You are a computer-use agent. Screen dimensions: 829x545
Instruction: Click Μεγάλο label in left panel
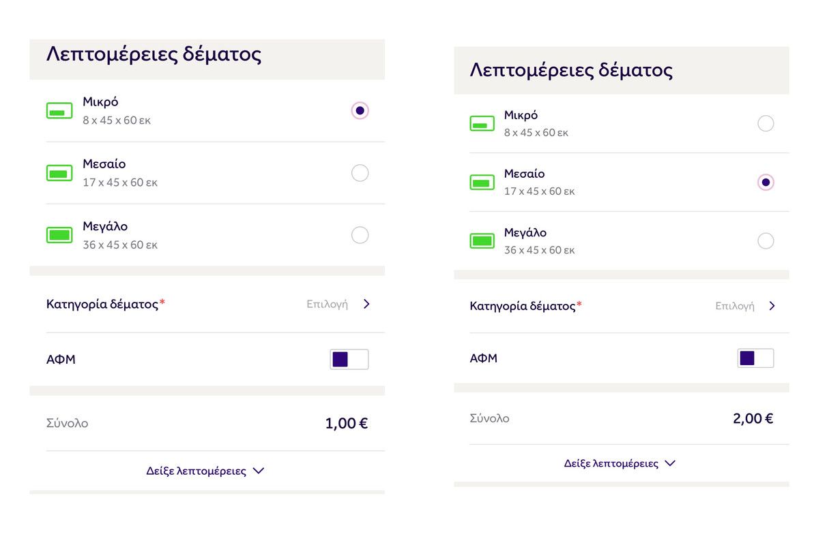point(105,226)
